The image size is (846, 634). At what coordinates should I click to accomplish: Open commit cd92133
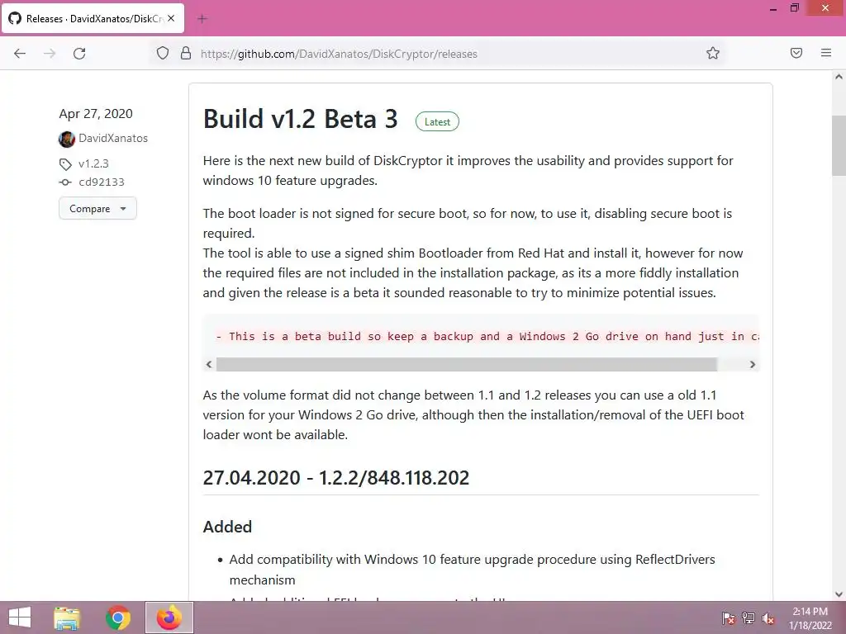102,182
